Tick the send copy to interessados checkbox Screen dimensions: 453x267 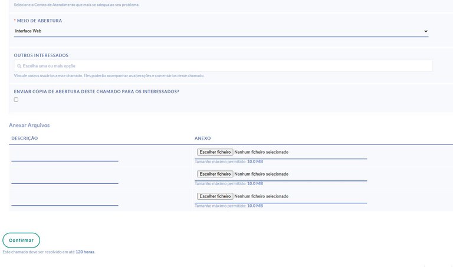coord(16,100)
